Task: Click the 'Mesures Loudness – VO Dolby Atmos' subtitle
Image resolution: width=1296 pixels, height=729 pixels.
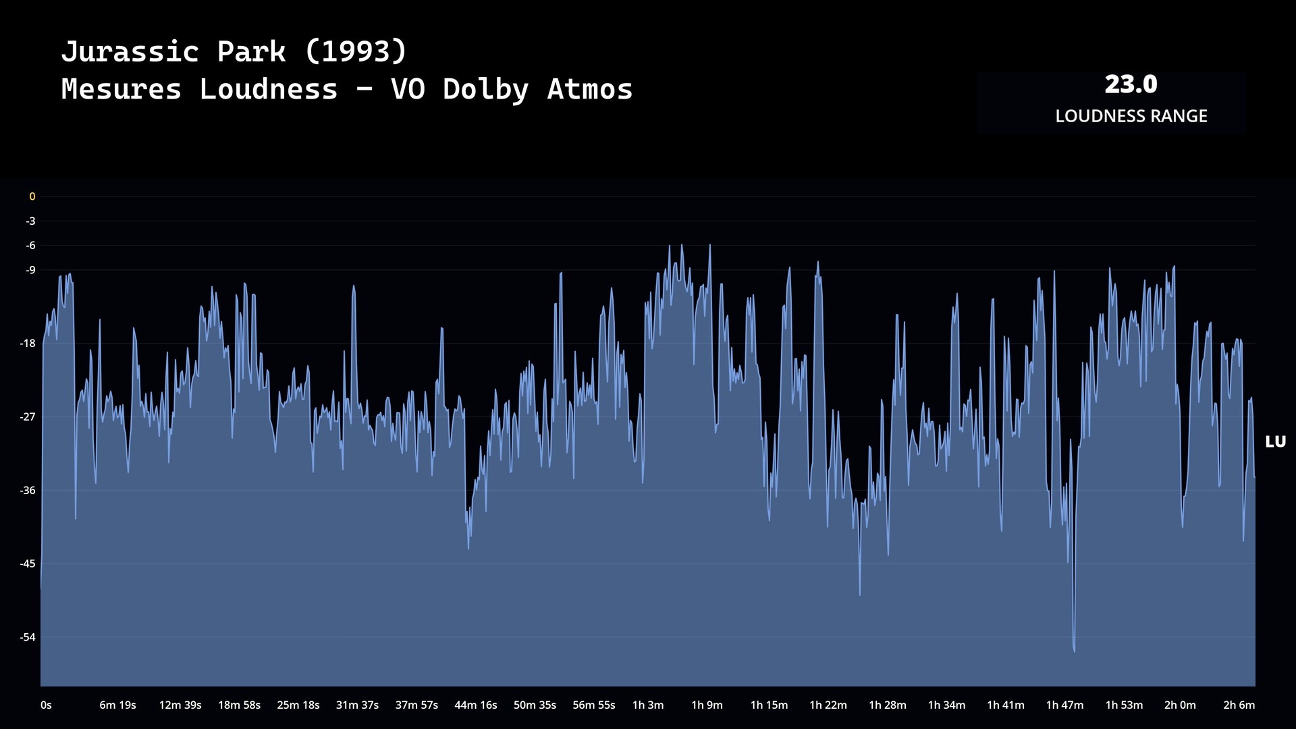Action: 347,89
